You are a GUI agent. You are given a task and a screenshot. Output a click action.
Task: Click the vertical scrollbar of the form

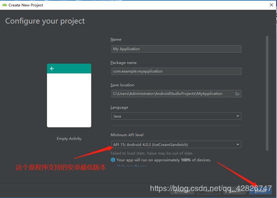(267, 93)
